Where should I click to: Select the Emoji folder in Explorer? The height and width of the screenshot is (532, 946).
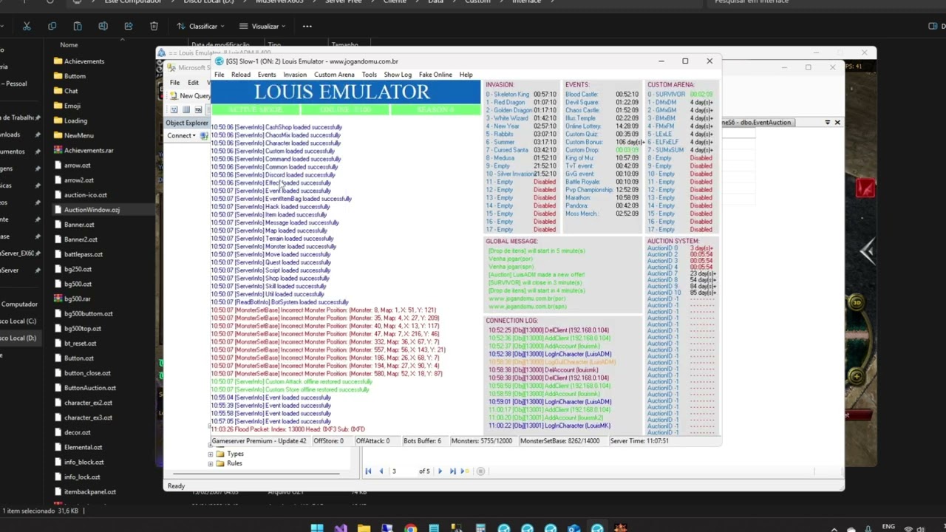72,106
